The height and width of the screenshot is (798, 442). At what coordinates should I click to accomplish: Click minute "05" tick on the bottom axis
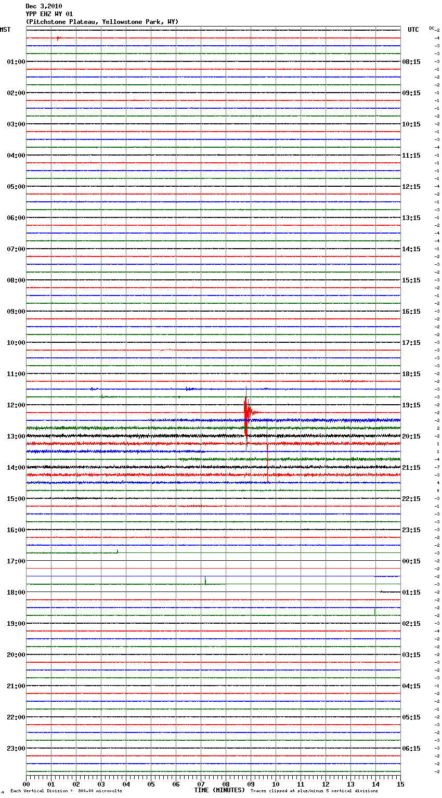[x=151, y=784]
